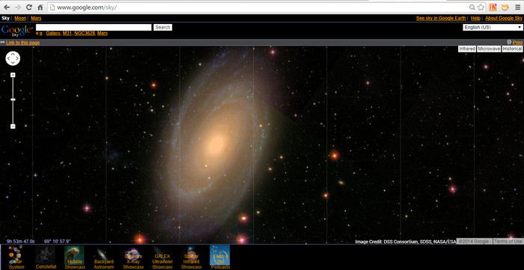
Task: Open the Terms of Use link
Action: (508, 242)
